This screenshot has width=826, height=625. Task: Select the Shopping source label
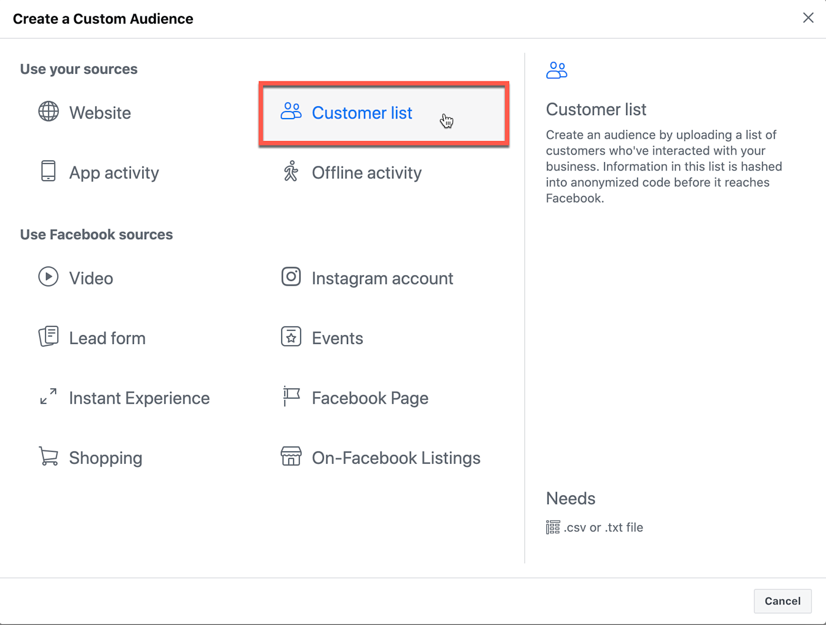pyautogui.click(x=106, y=458)
